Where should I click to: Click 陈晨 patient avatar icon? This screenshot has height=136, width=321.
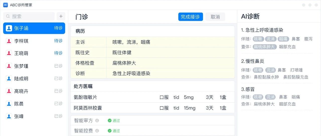click(x=9, y=103)
